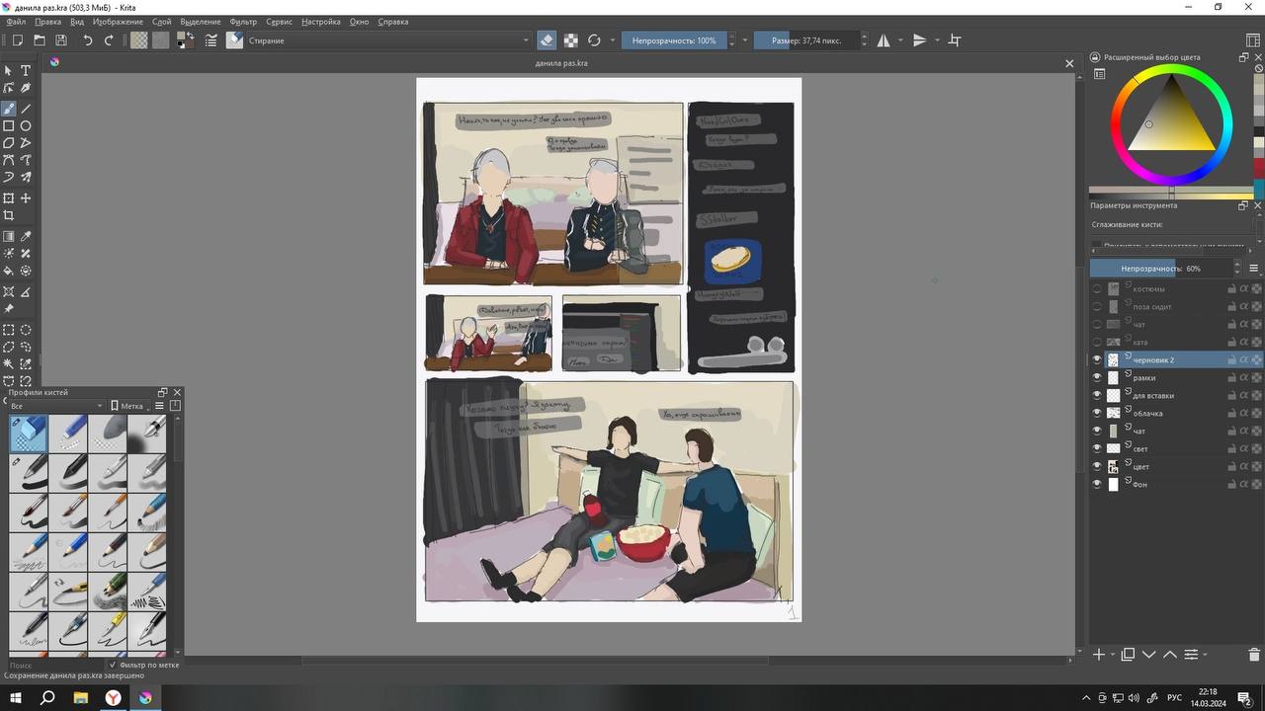Open the 'Метка' tag dropdown button
1265x711 pixels.
pyautogui.click(x=130, y=406)
